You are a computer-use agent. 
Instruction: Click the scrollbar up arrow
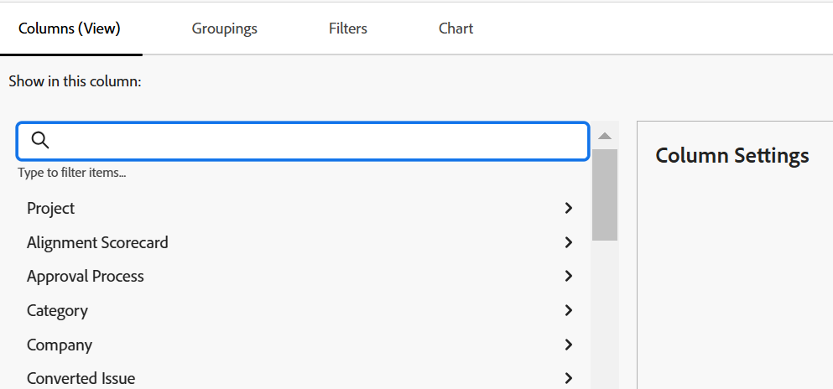[605, 136]
